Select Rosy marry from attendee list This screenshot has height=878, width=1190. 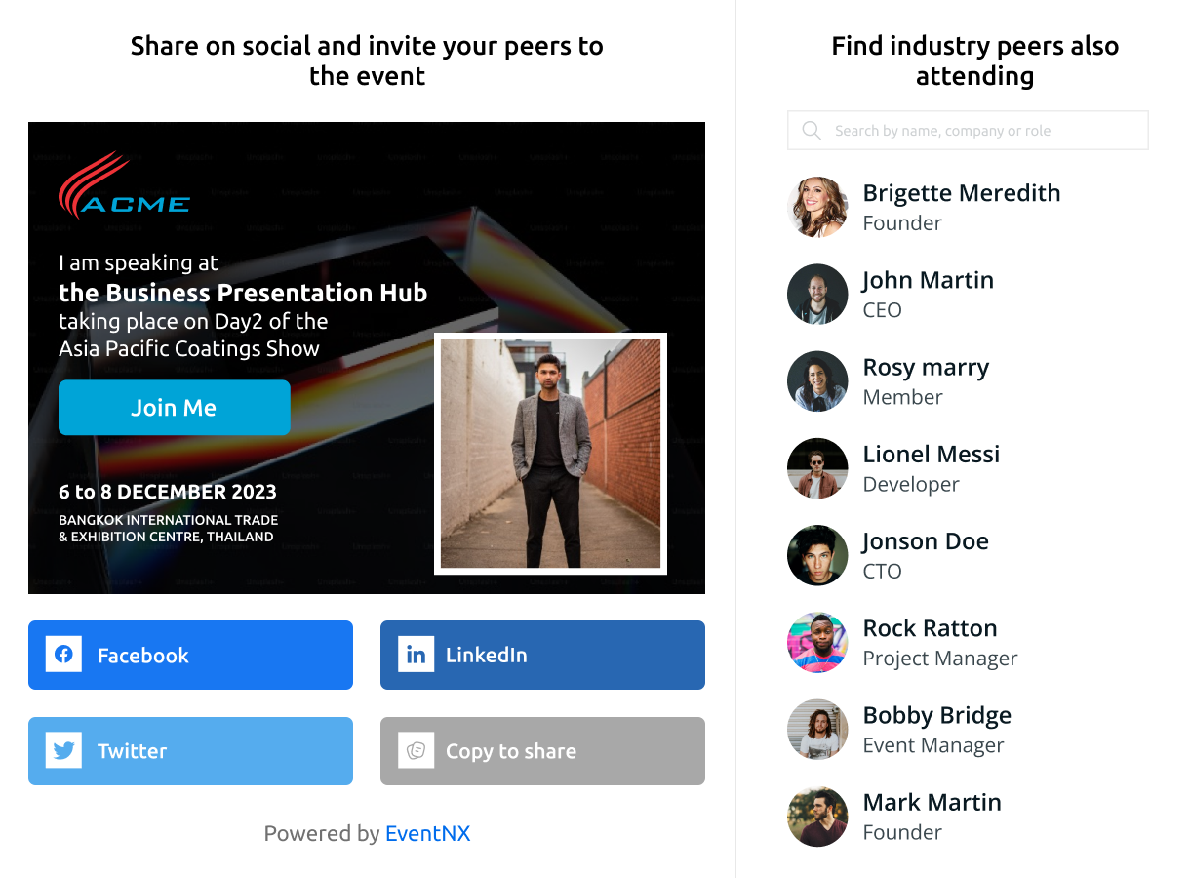click(x=926, y=368)
